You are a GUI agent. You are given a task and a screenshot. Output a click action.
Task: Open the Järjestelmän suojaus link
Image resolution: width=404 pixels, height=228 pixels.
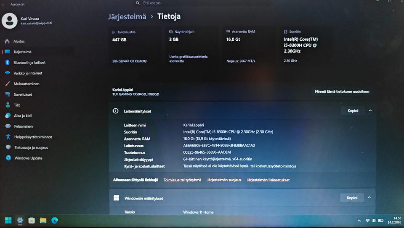click(x=224, y=180)
